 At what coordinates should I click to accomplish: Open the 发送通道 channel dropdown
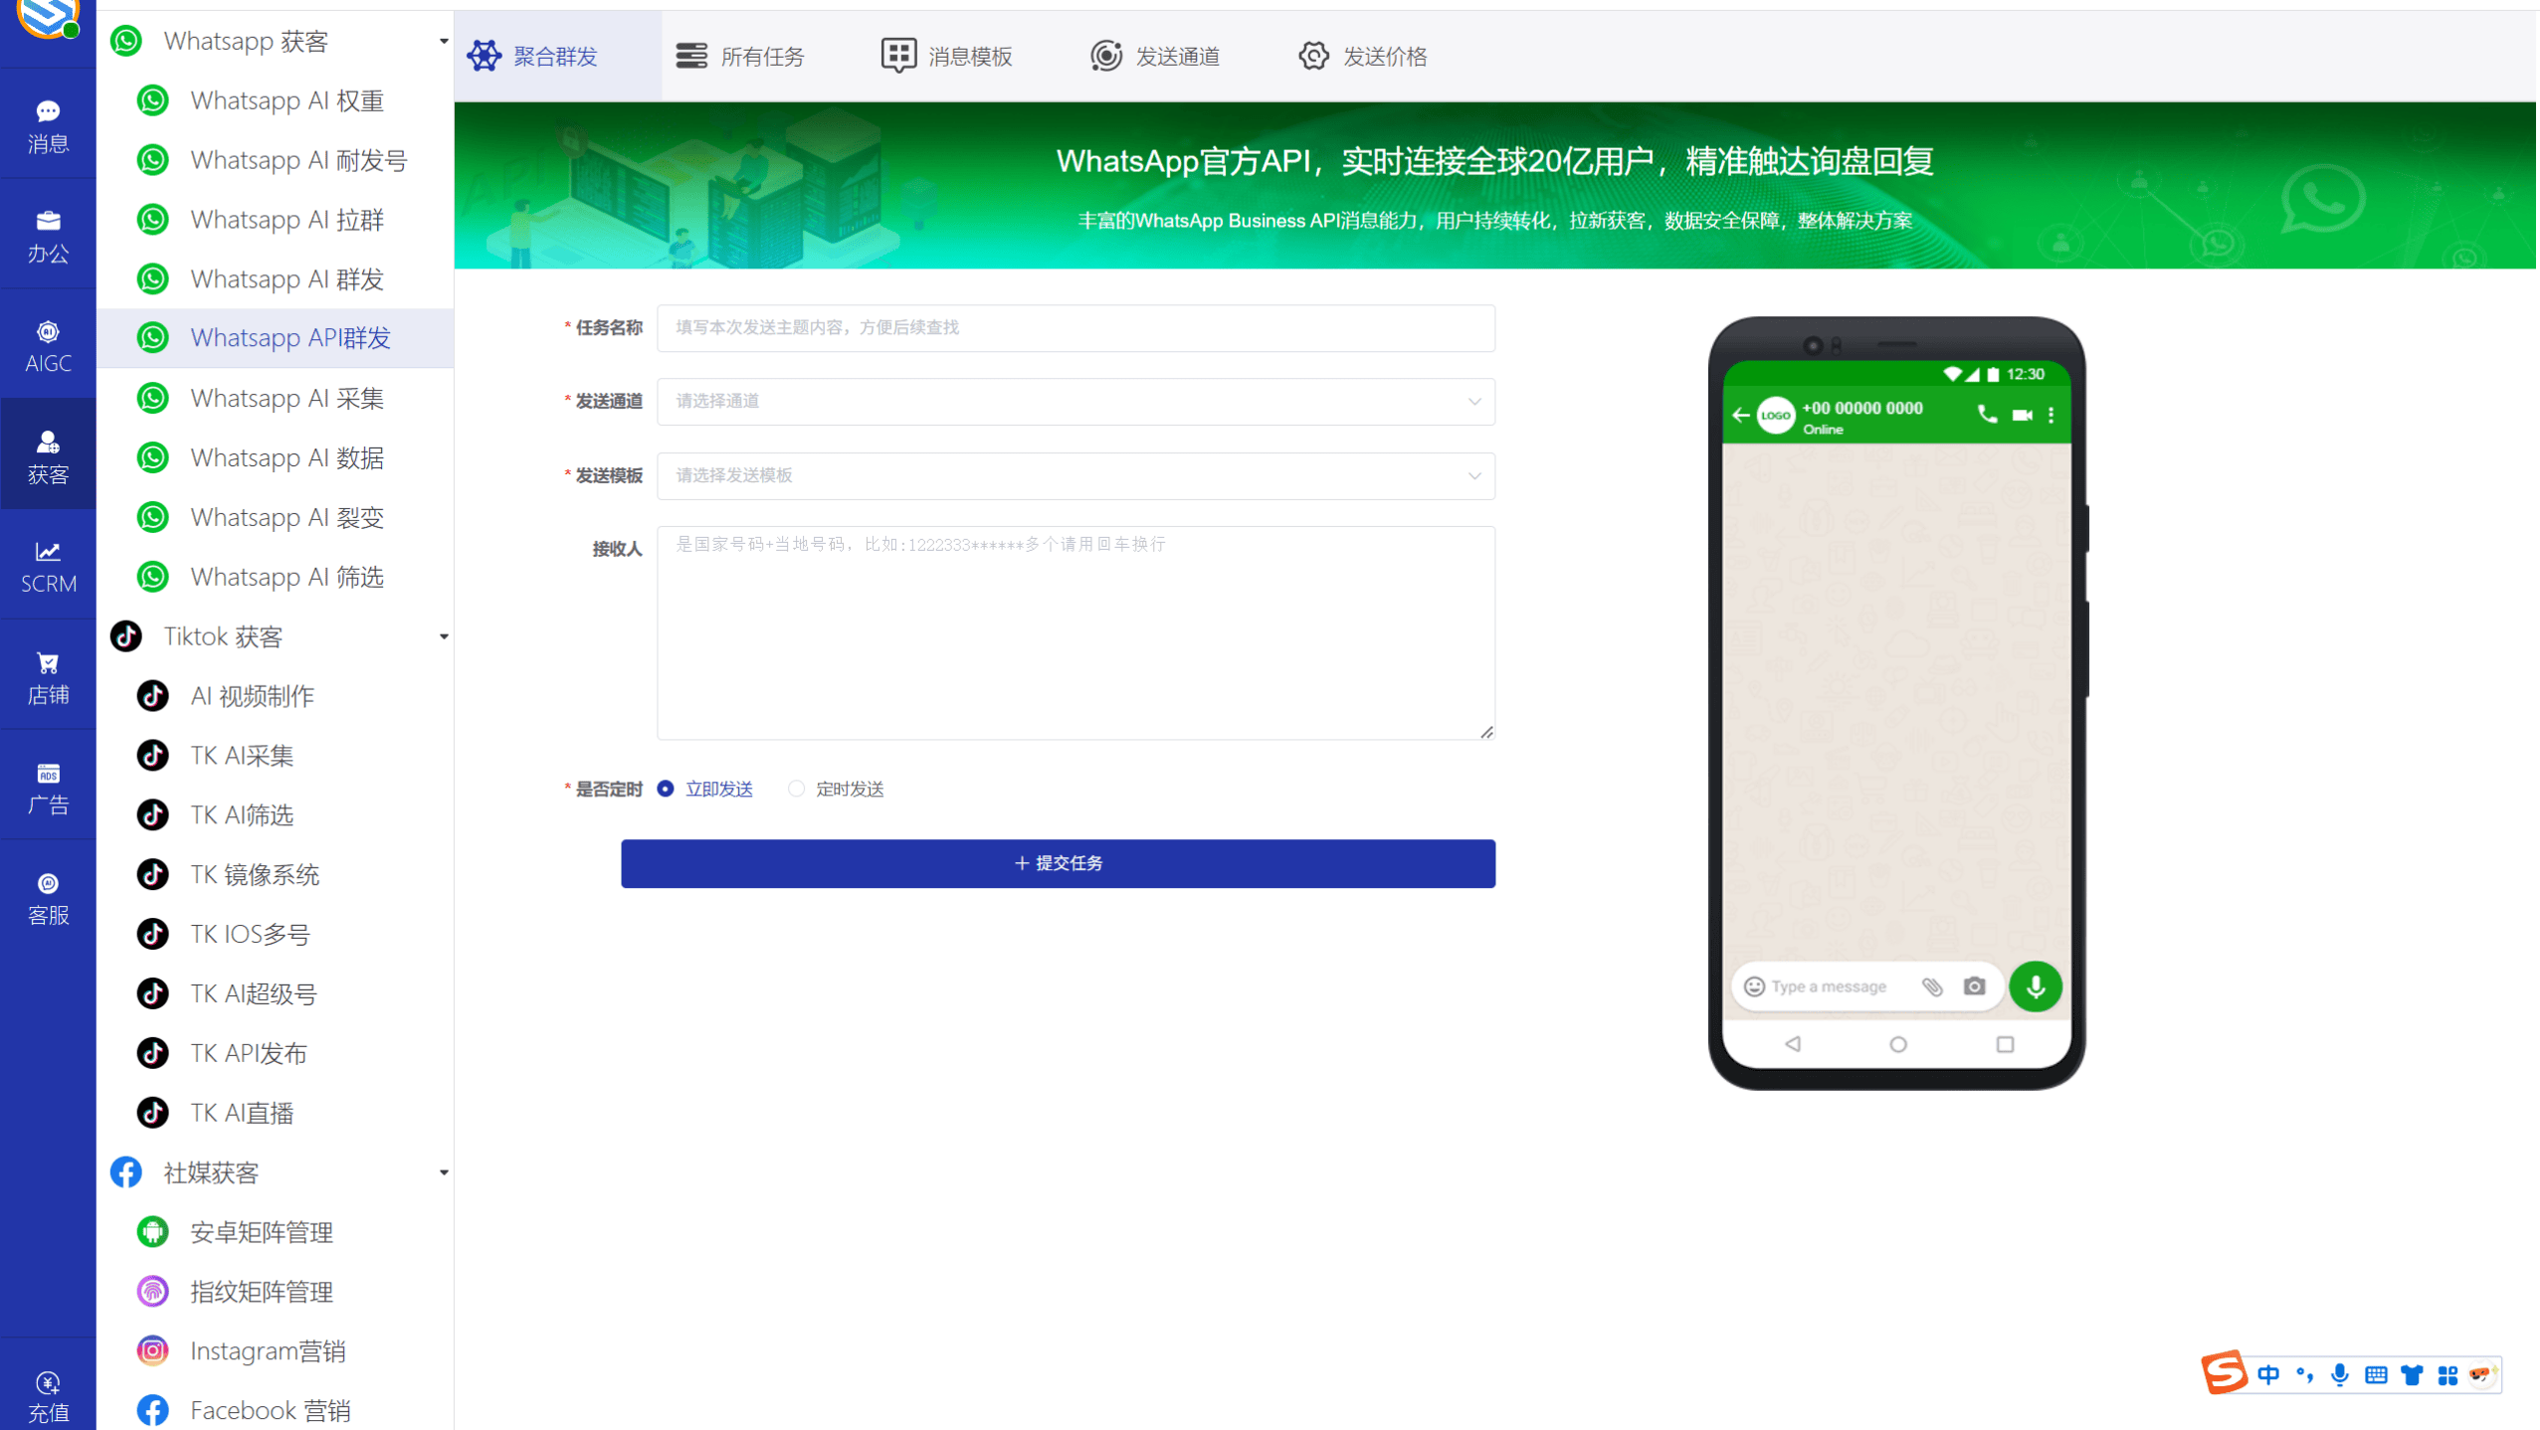pos(1075,402)
